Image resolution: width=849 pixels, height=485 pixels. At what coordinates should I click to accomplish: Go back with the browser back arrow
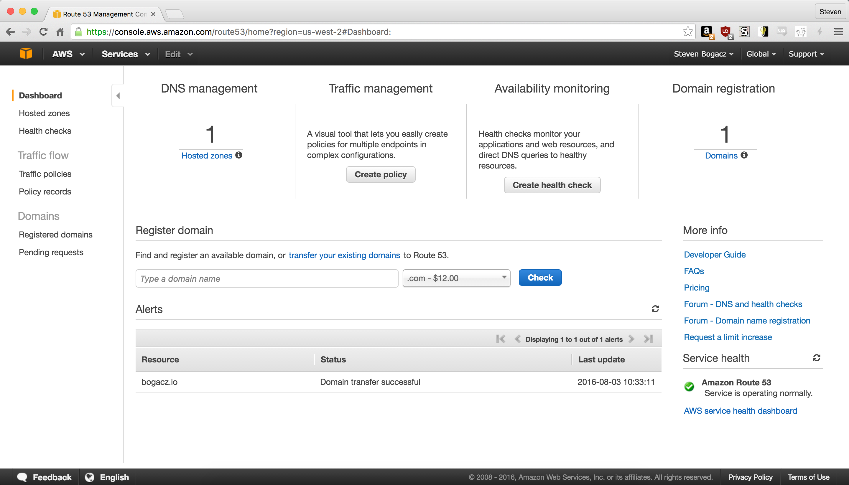coord(10,32)
